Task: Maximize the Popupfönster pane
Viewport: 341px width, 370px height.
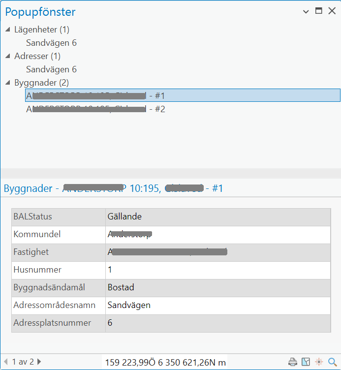Action: coord(319,11)
